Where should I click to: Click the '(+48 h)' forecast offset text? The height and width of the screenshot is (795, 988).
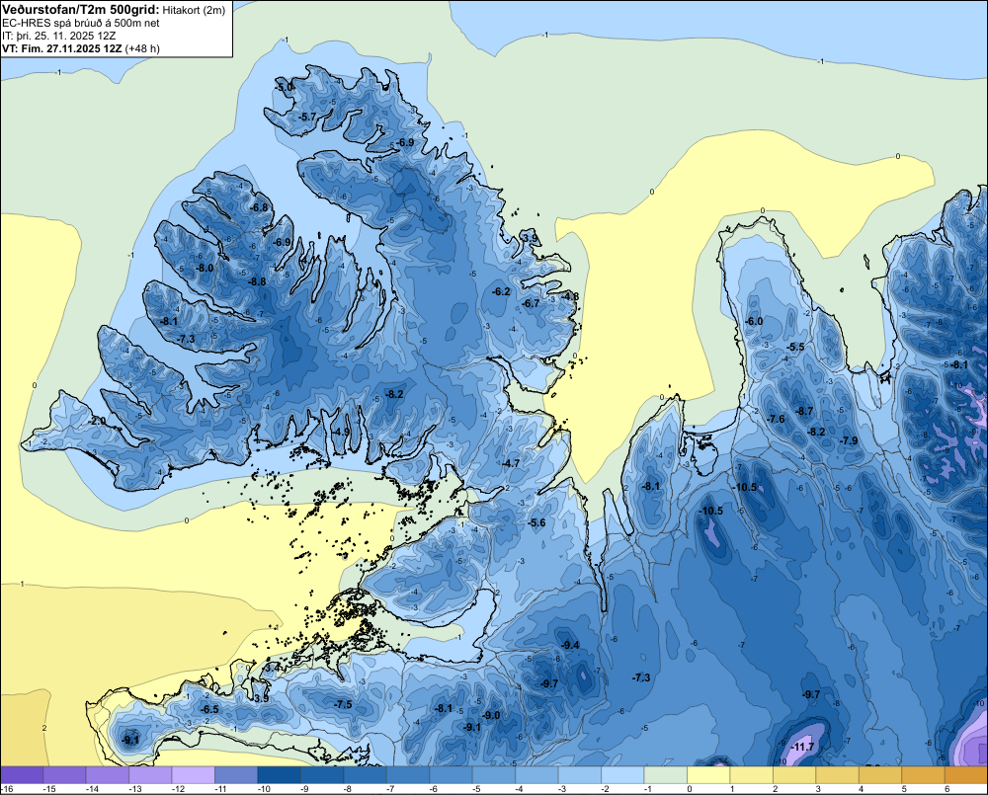[142, 48]
